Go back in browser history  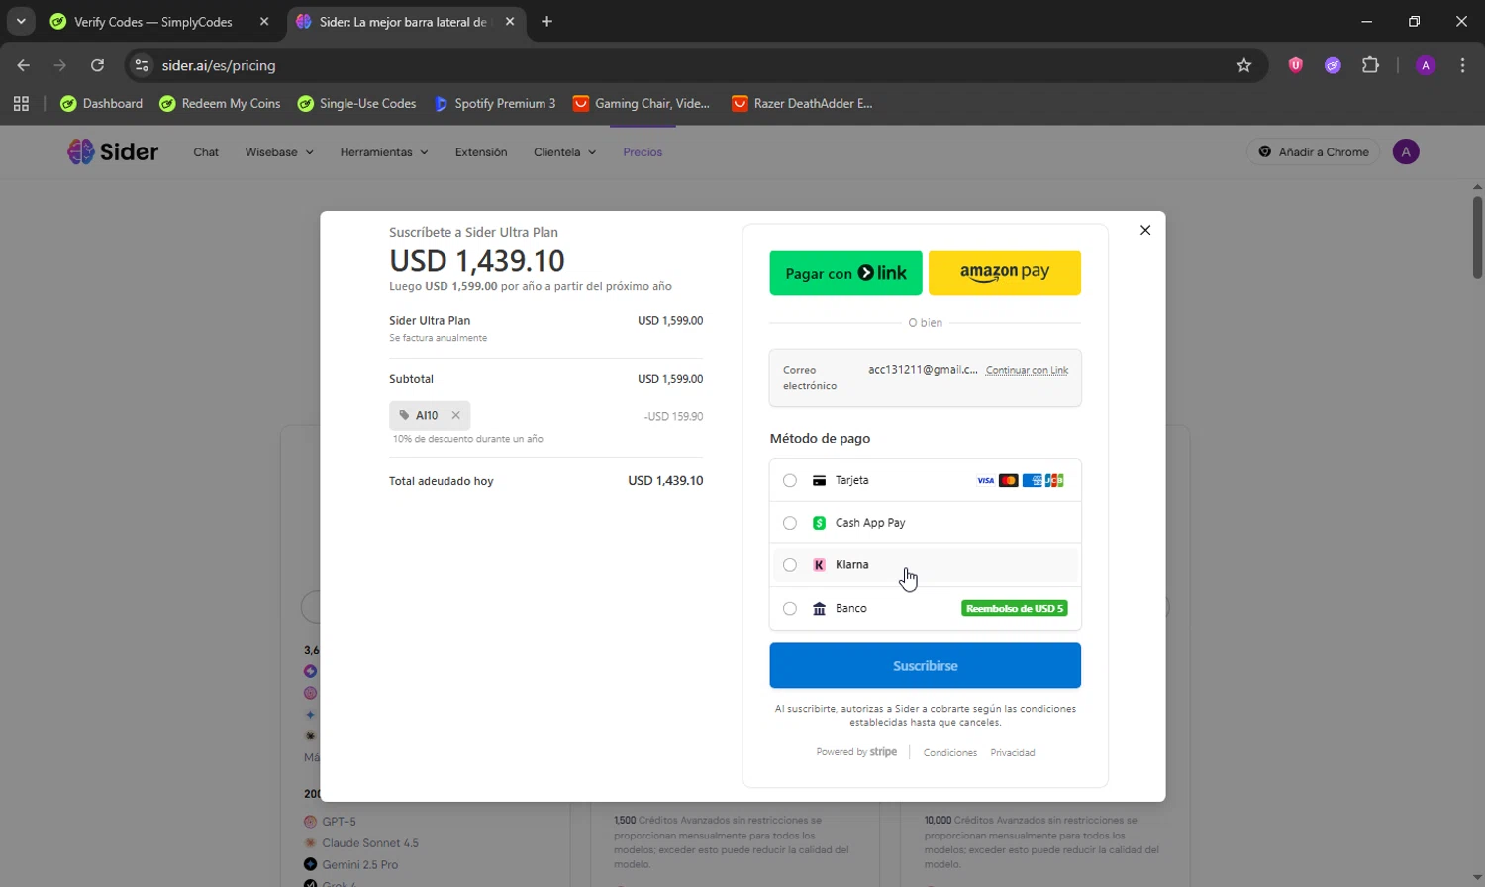[x=24, y=65]
